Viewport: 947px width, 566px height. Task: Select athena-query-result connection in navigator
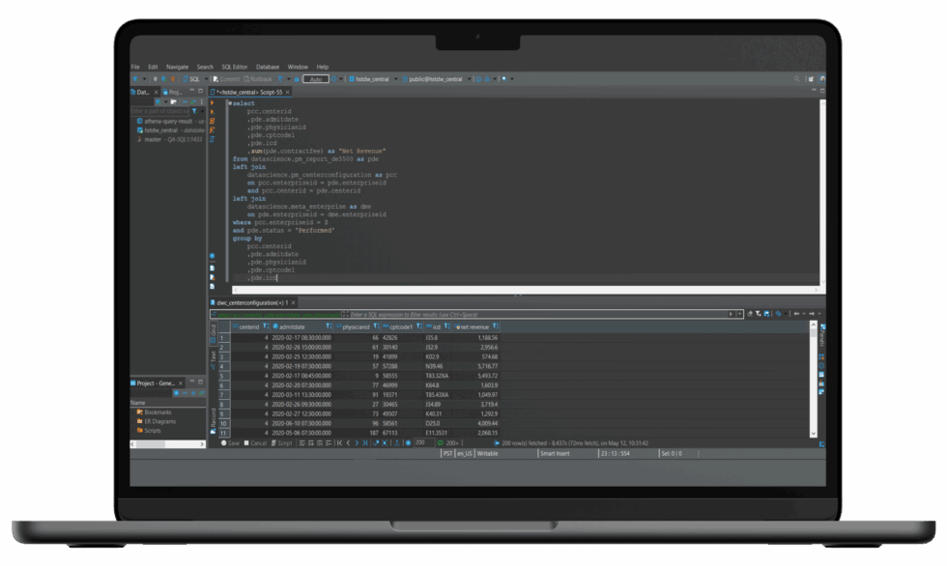coord(170,122)
